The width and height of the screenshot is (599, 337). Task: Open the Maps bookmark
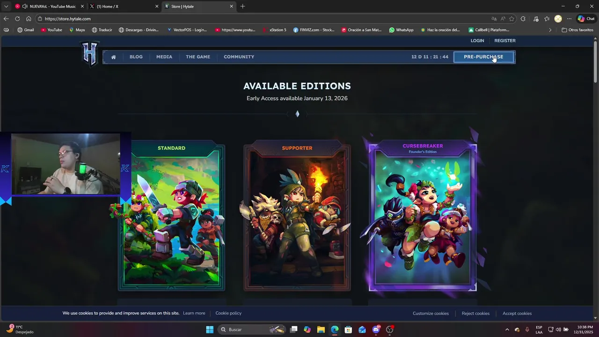[x=77, y=30]
